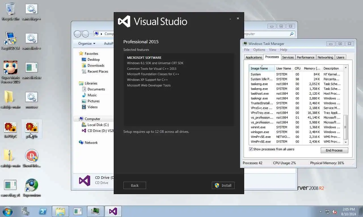Screen dimensions: 363x217
Task: Show hidden tray icons arrow
Action: click(x=321, y=212)
